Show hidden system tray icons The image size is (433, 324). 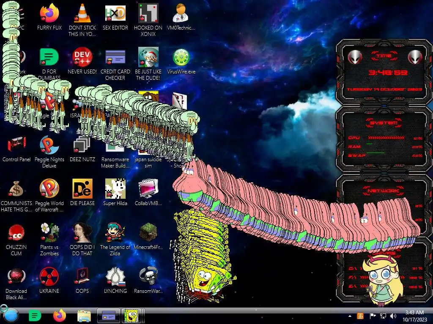[350, 316]
